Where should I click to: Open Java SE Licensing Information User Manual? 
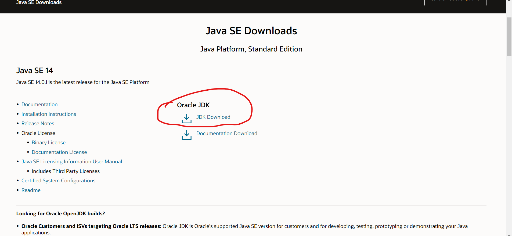72,162
